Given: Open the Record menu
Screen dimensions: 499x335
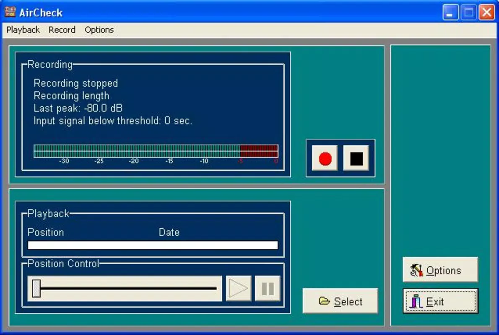Looking at the screenshot, I should click(62, 30).
